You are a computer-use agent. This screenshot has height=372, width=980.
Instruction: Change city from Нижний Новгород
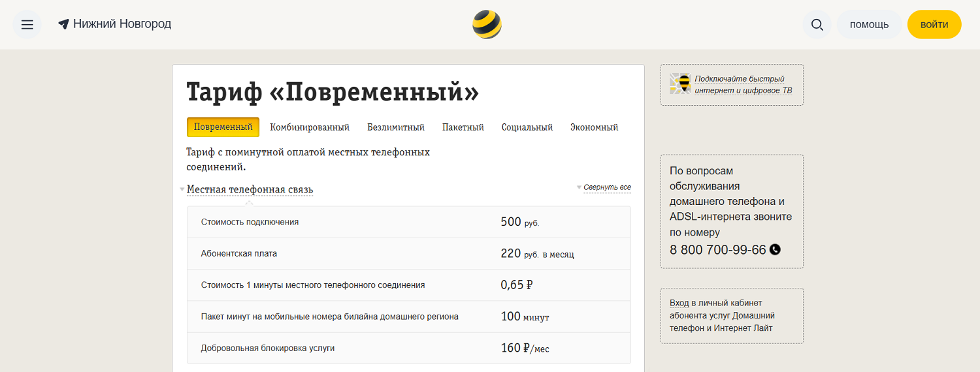coord(122,24)
